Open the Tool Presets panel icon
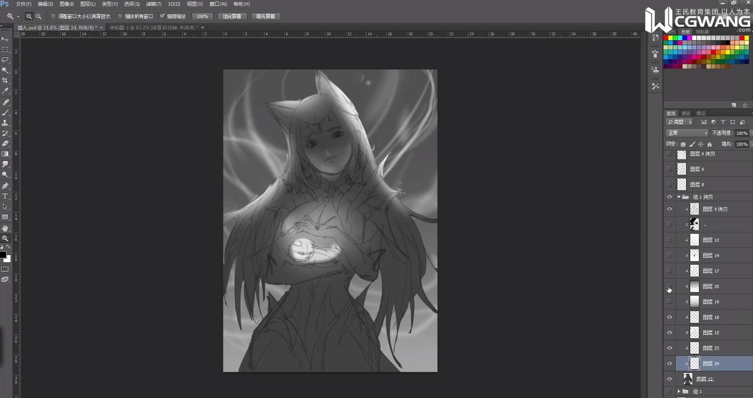The height and width of the screenshot is (398, 753). coord(655,86)
